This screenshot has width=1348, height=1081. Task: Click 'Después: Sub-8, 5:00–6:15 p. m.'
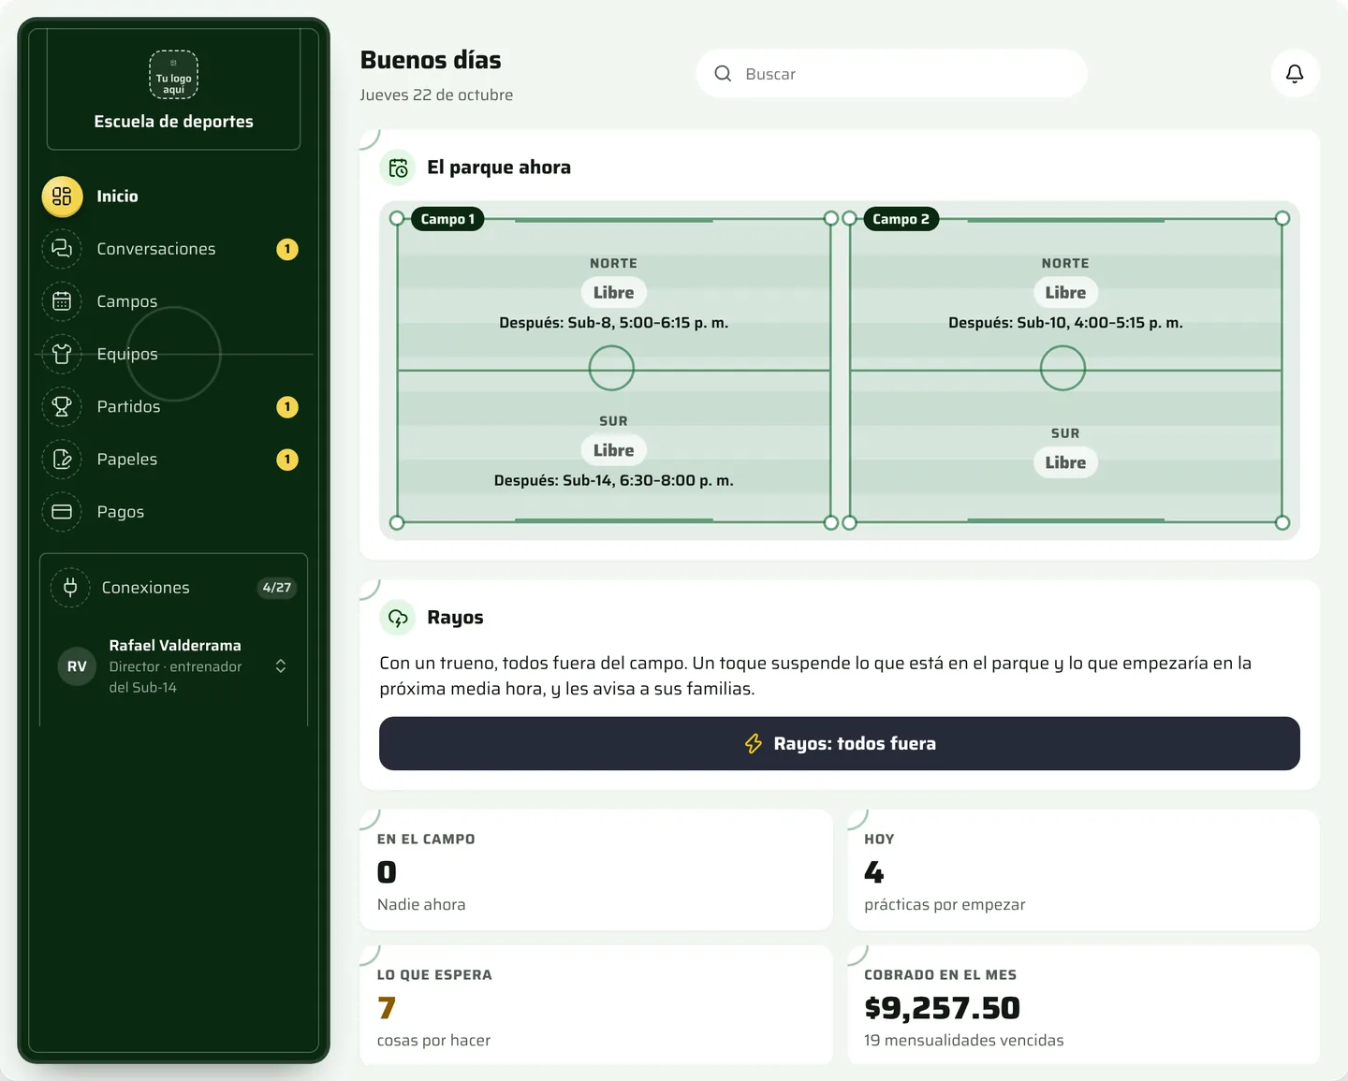tap(613, 323)
